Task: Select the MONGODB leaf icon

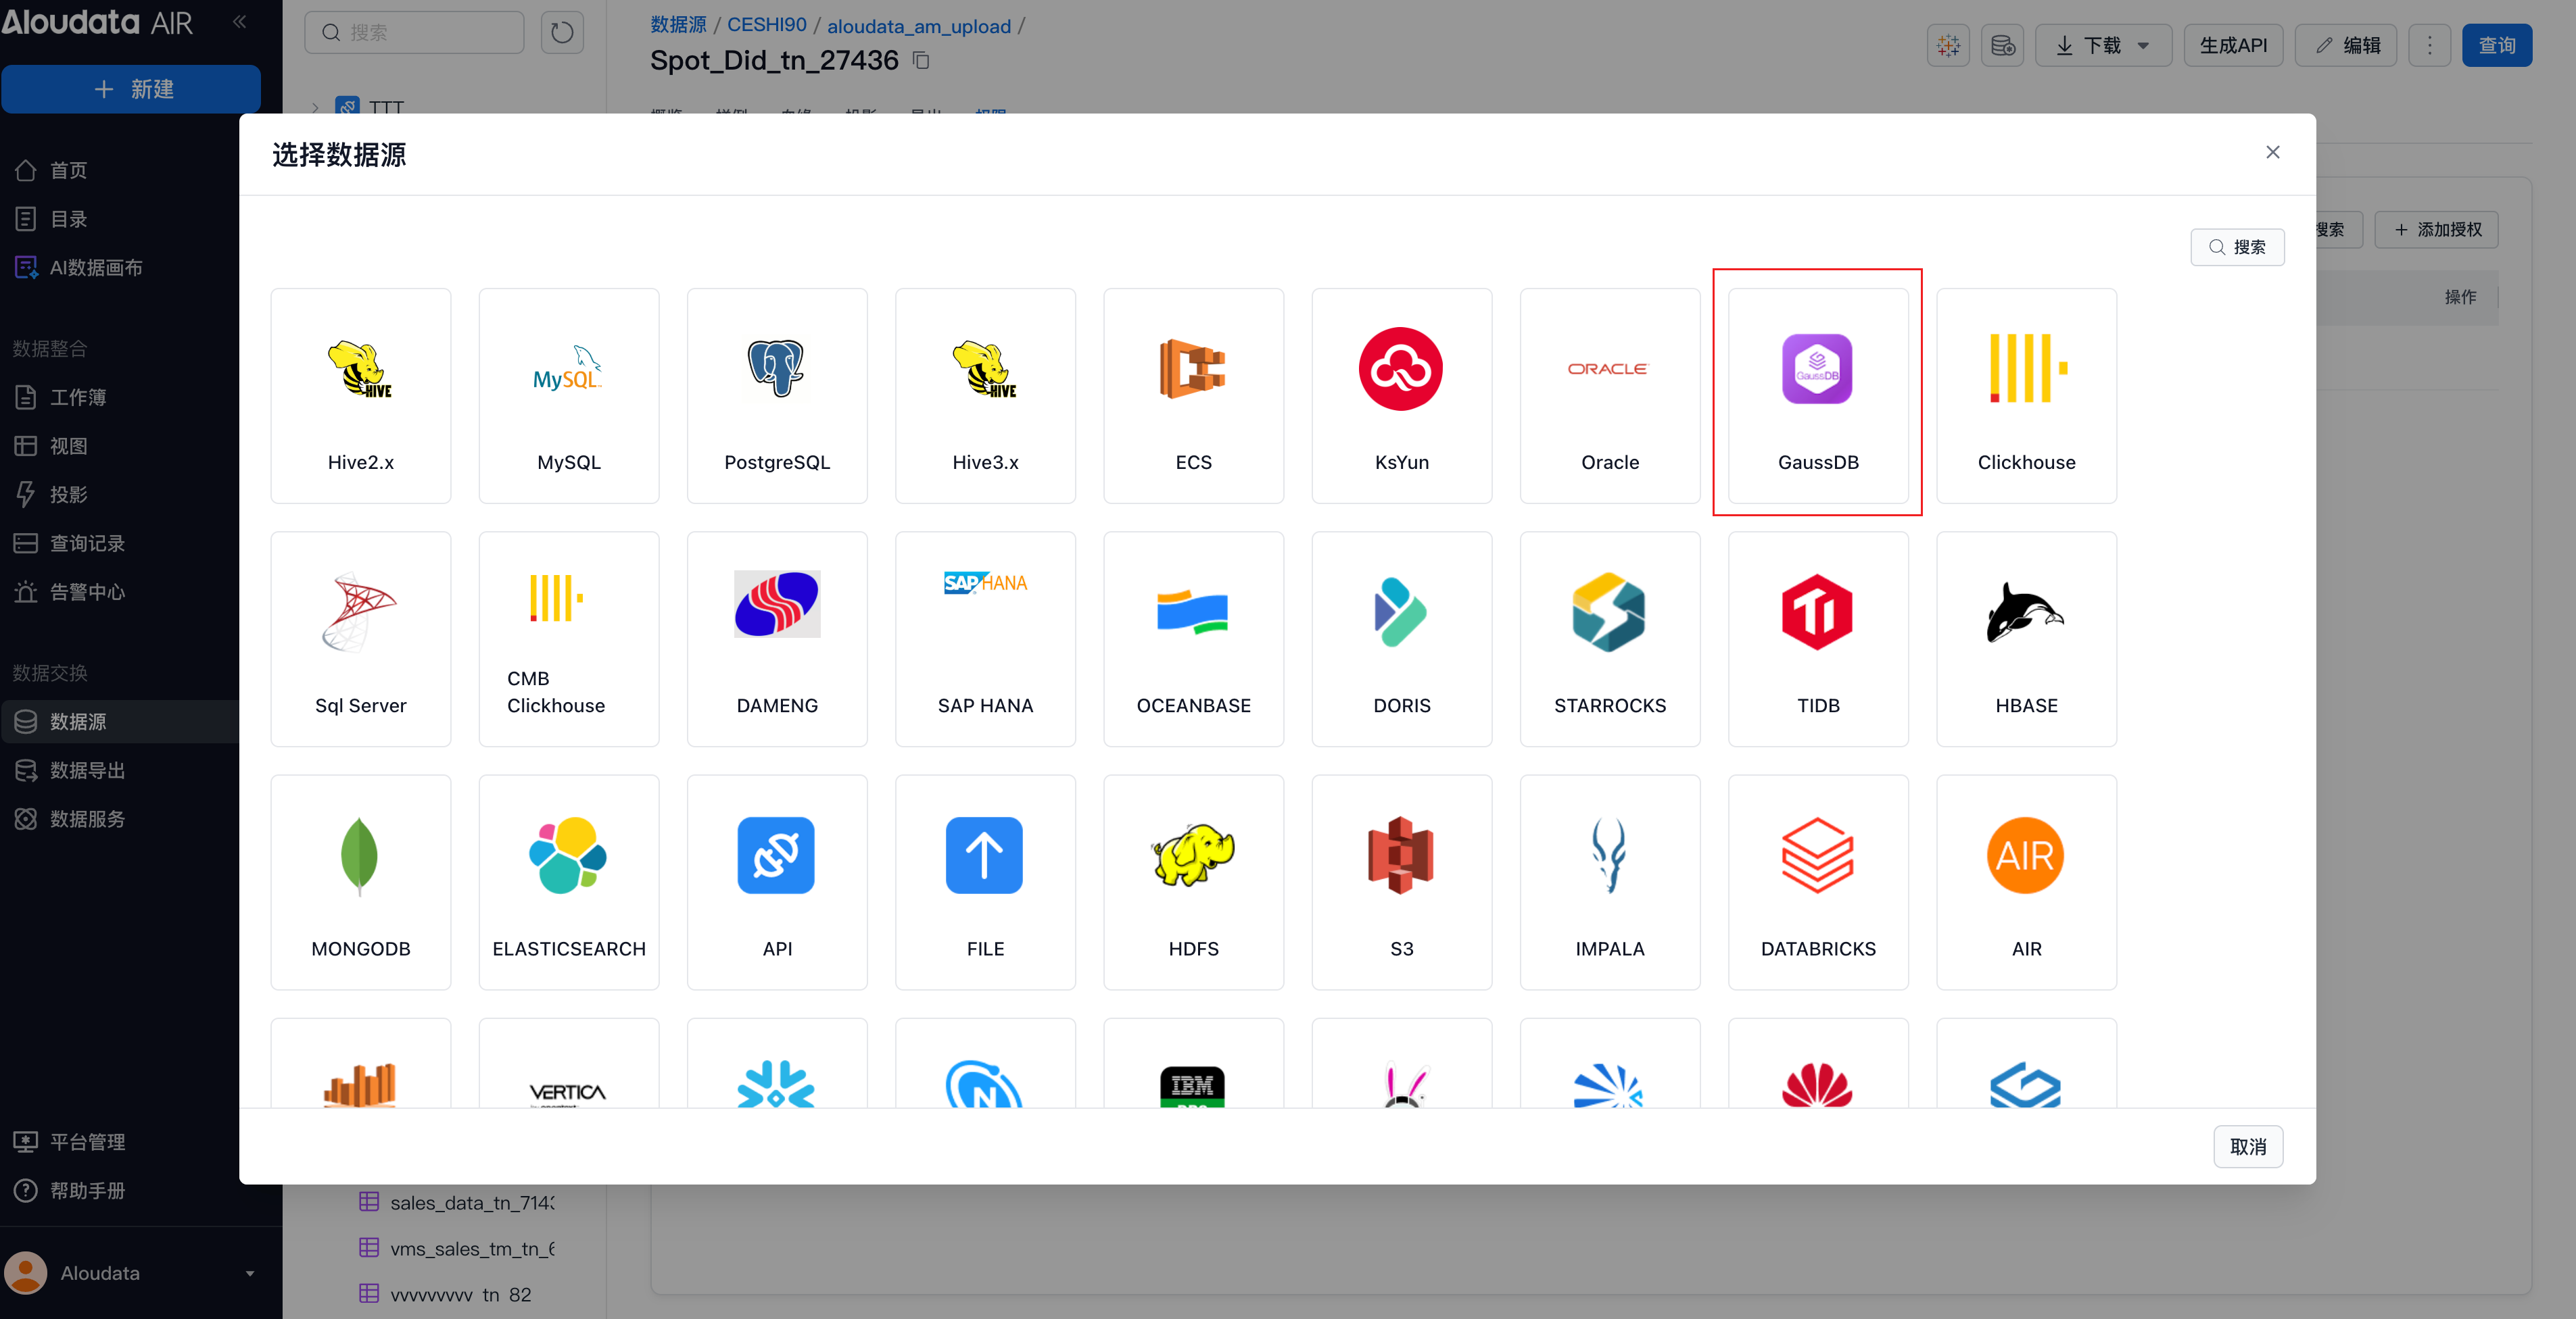Action: coord(359,855)
